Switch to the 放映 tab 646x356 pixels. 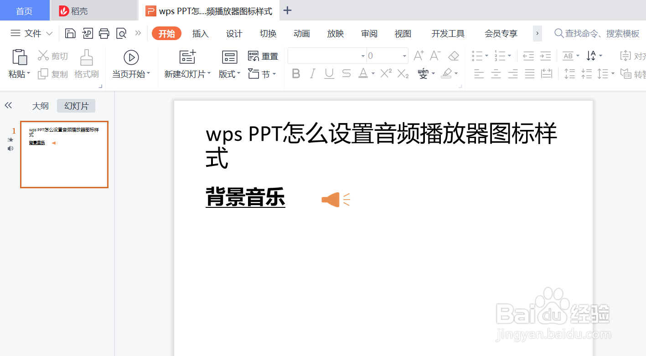pos(336,33)
